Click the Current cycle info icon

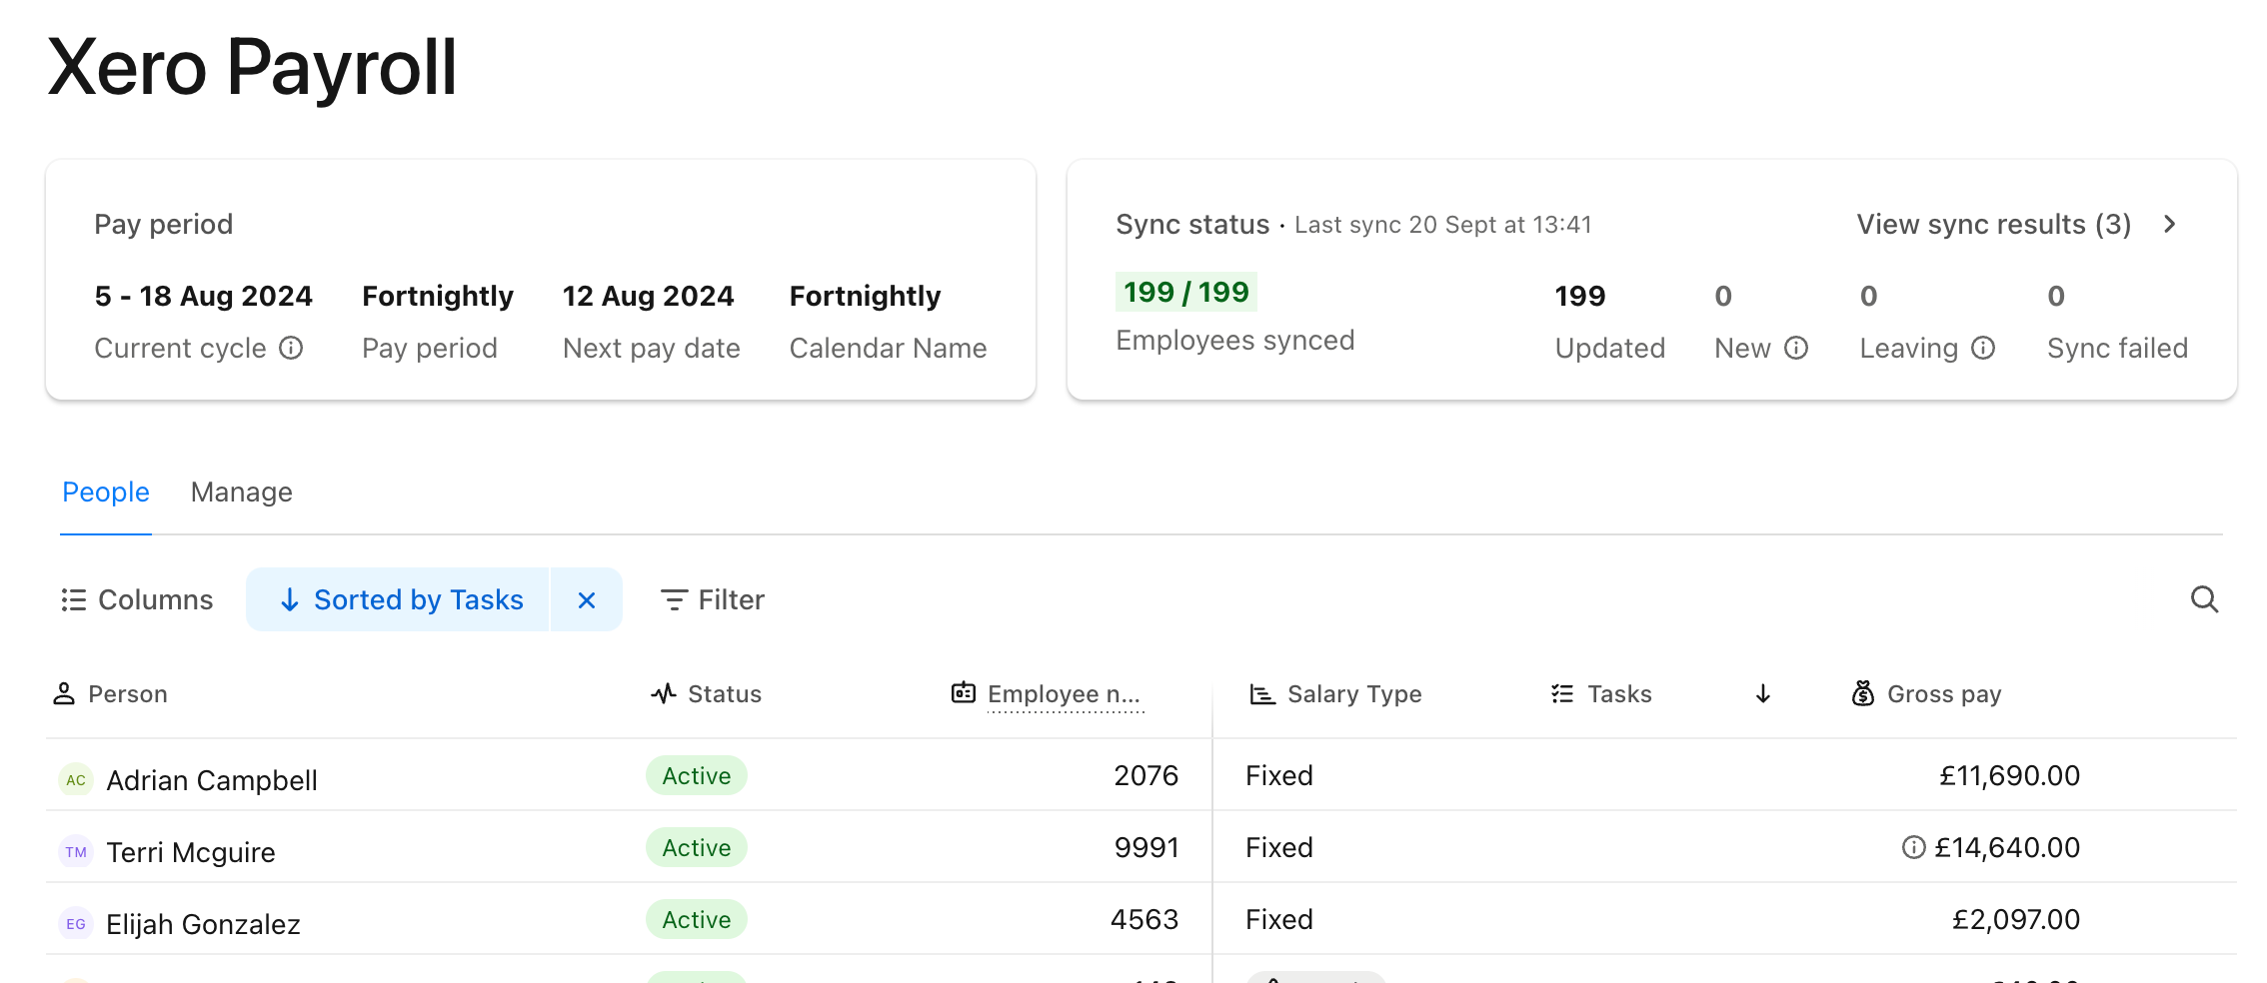pos(291,348)
